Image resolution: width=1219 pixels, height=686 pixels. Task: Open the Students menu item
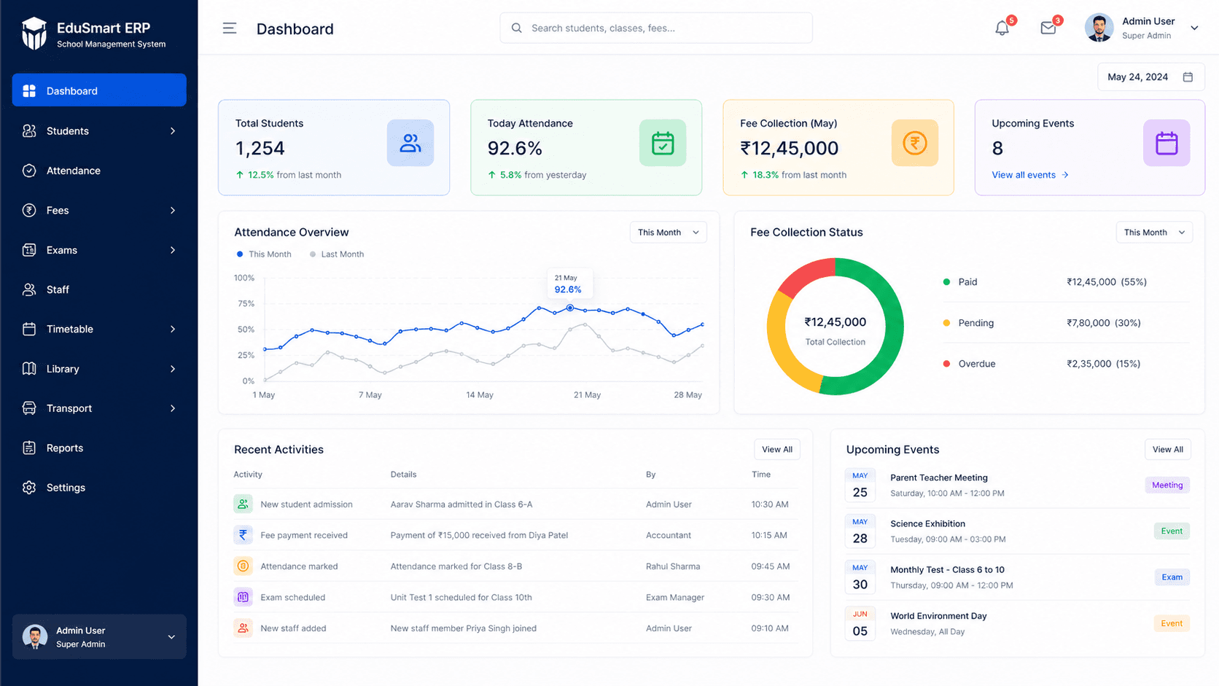pyautogui.click(x=99, y=131)
